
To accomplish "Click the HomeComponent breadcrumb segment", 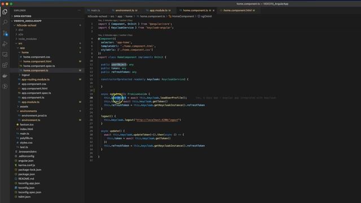I will 183,16.
